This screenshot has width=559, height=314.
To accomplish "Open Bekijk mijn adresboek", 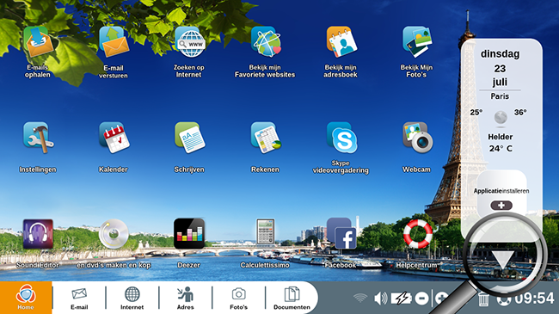I will [341, 42].
